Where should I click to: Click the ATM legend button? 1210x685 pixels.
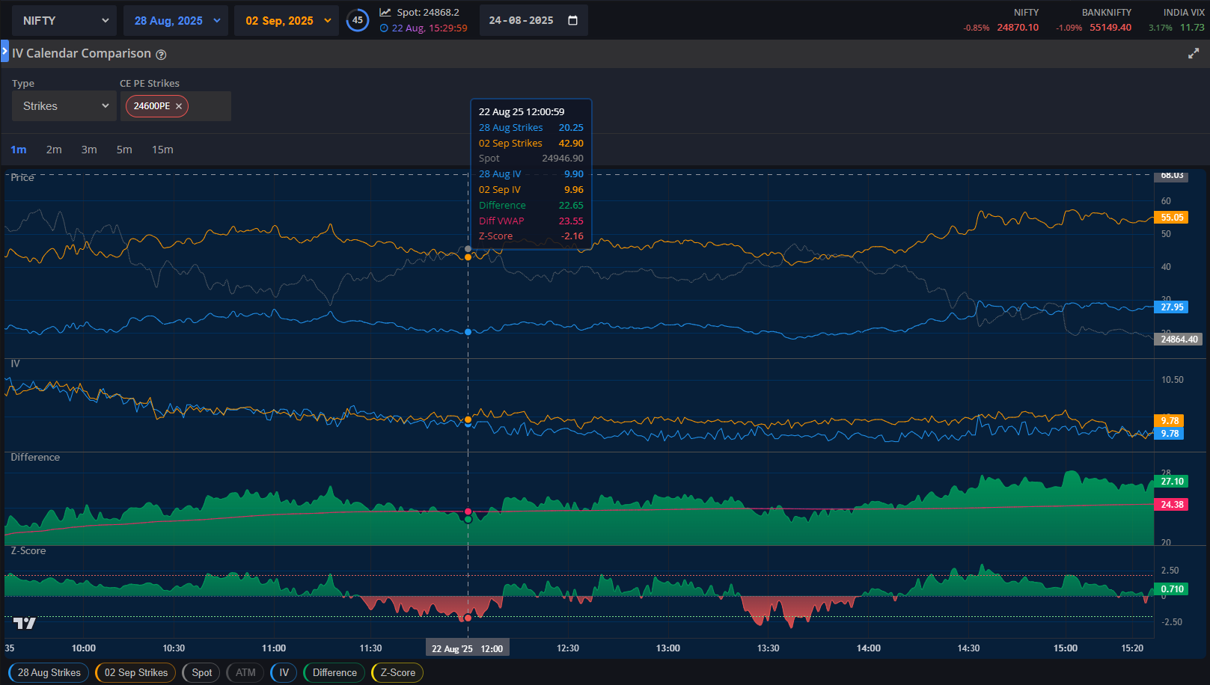click(245, 672)
